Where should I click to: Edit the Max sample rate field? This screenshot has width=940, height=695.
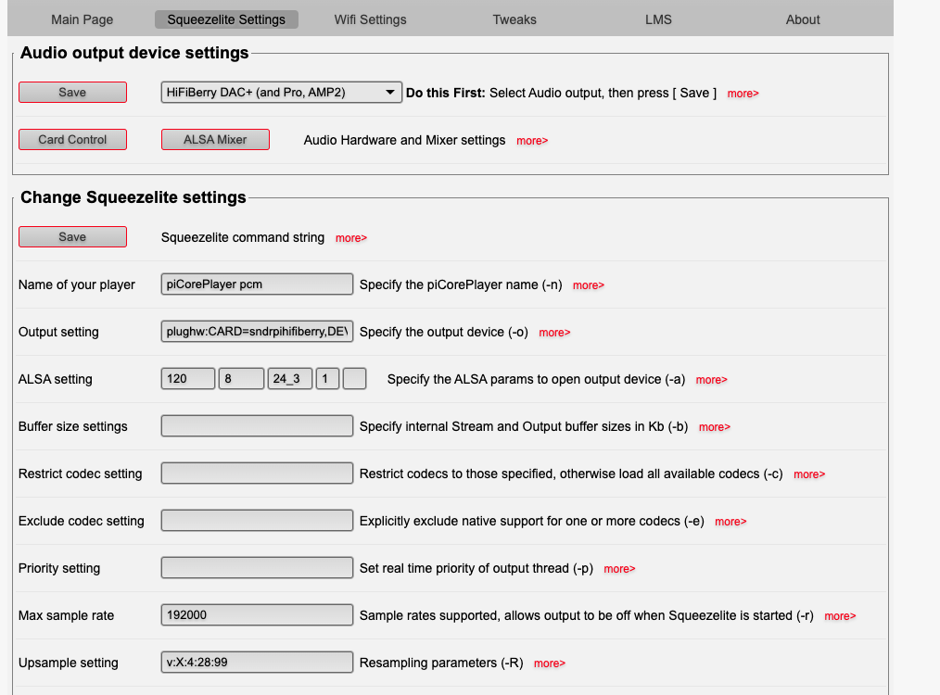(x=257, y=615)
